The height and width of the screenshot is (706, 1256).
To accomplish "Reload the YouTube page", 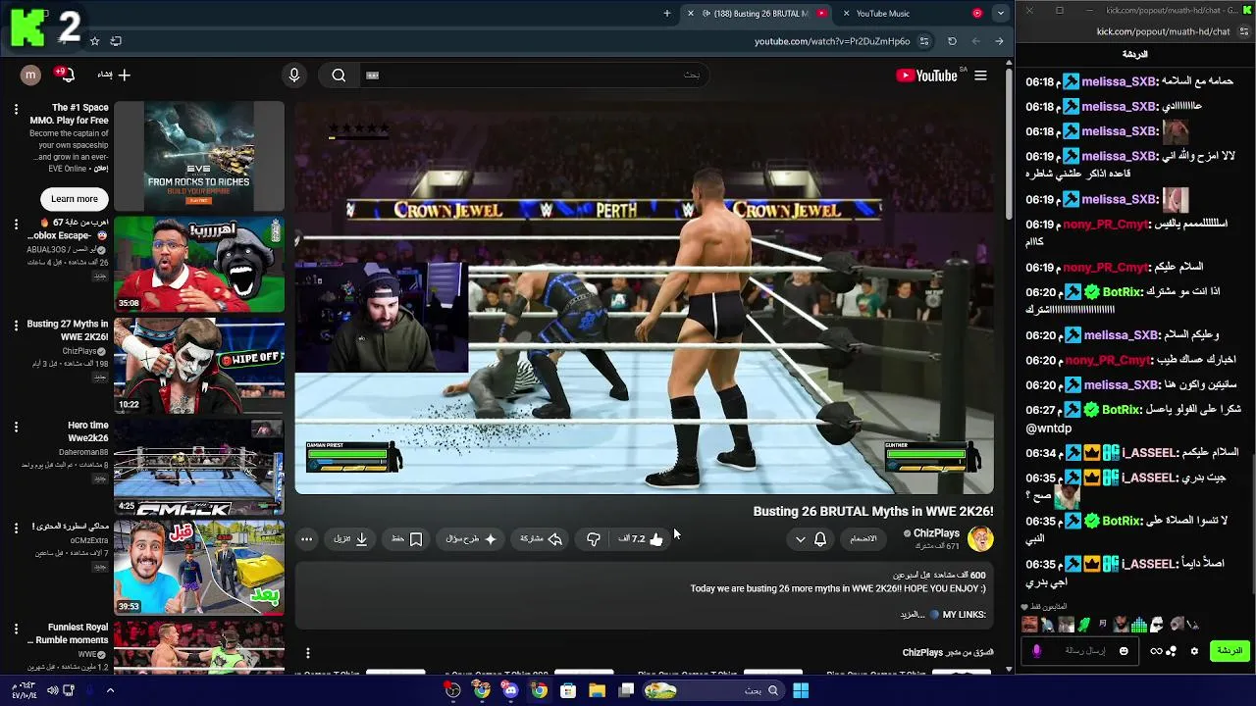I will coord(952,41).
